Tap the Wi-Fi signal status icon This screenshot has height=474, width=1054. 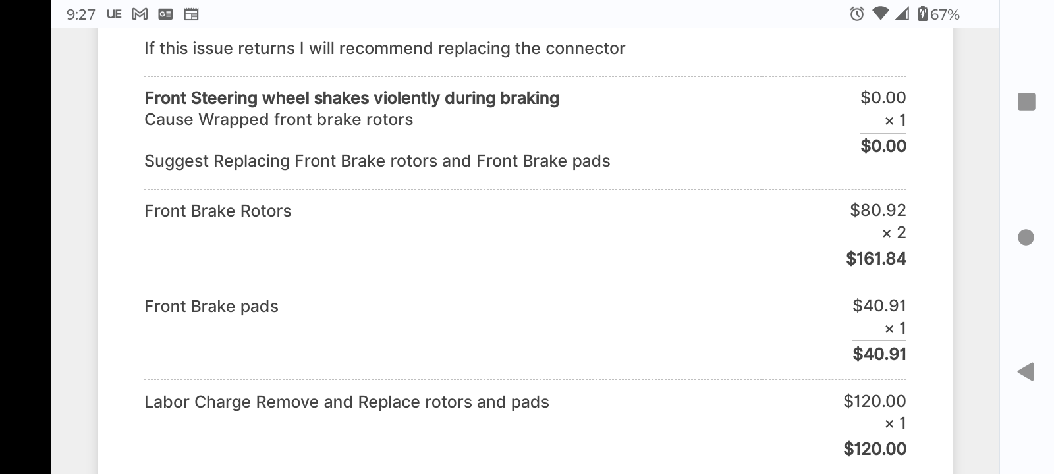(880, 14)
